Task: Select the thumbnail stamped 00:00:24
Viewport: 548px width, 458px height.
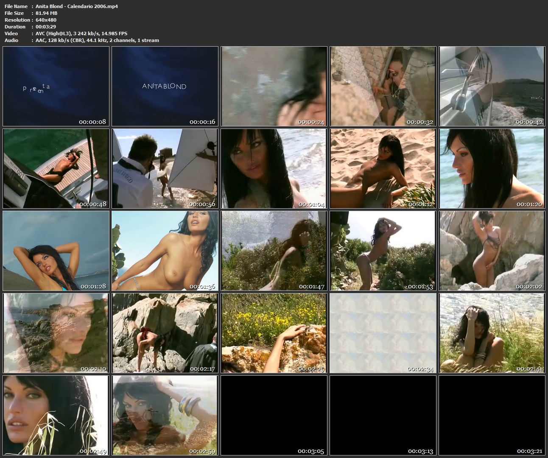Action: 274,86
